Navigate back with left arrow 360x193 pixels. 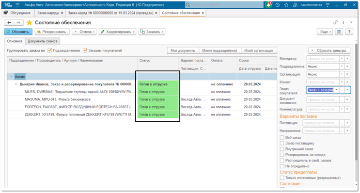(x=9, y=22)
